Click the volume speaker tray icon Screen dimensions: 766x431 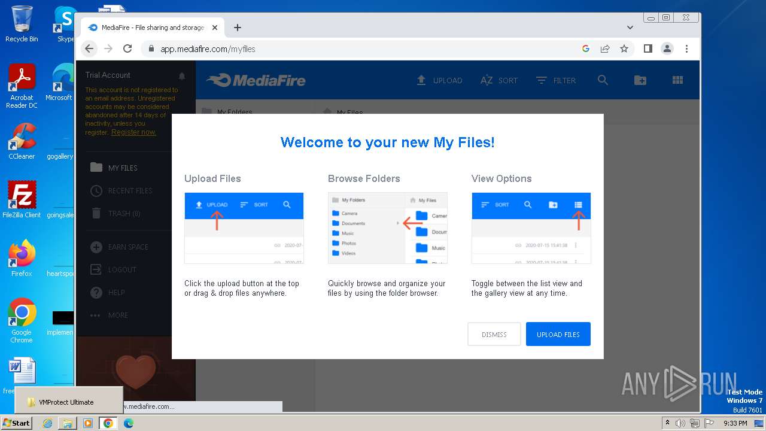pyautogui.click(x=680, y=423)
